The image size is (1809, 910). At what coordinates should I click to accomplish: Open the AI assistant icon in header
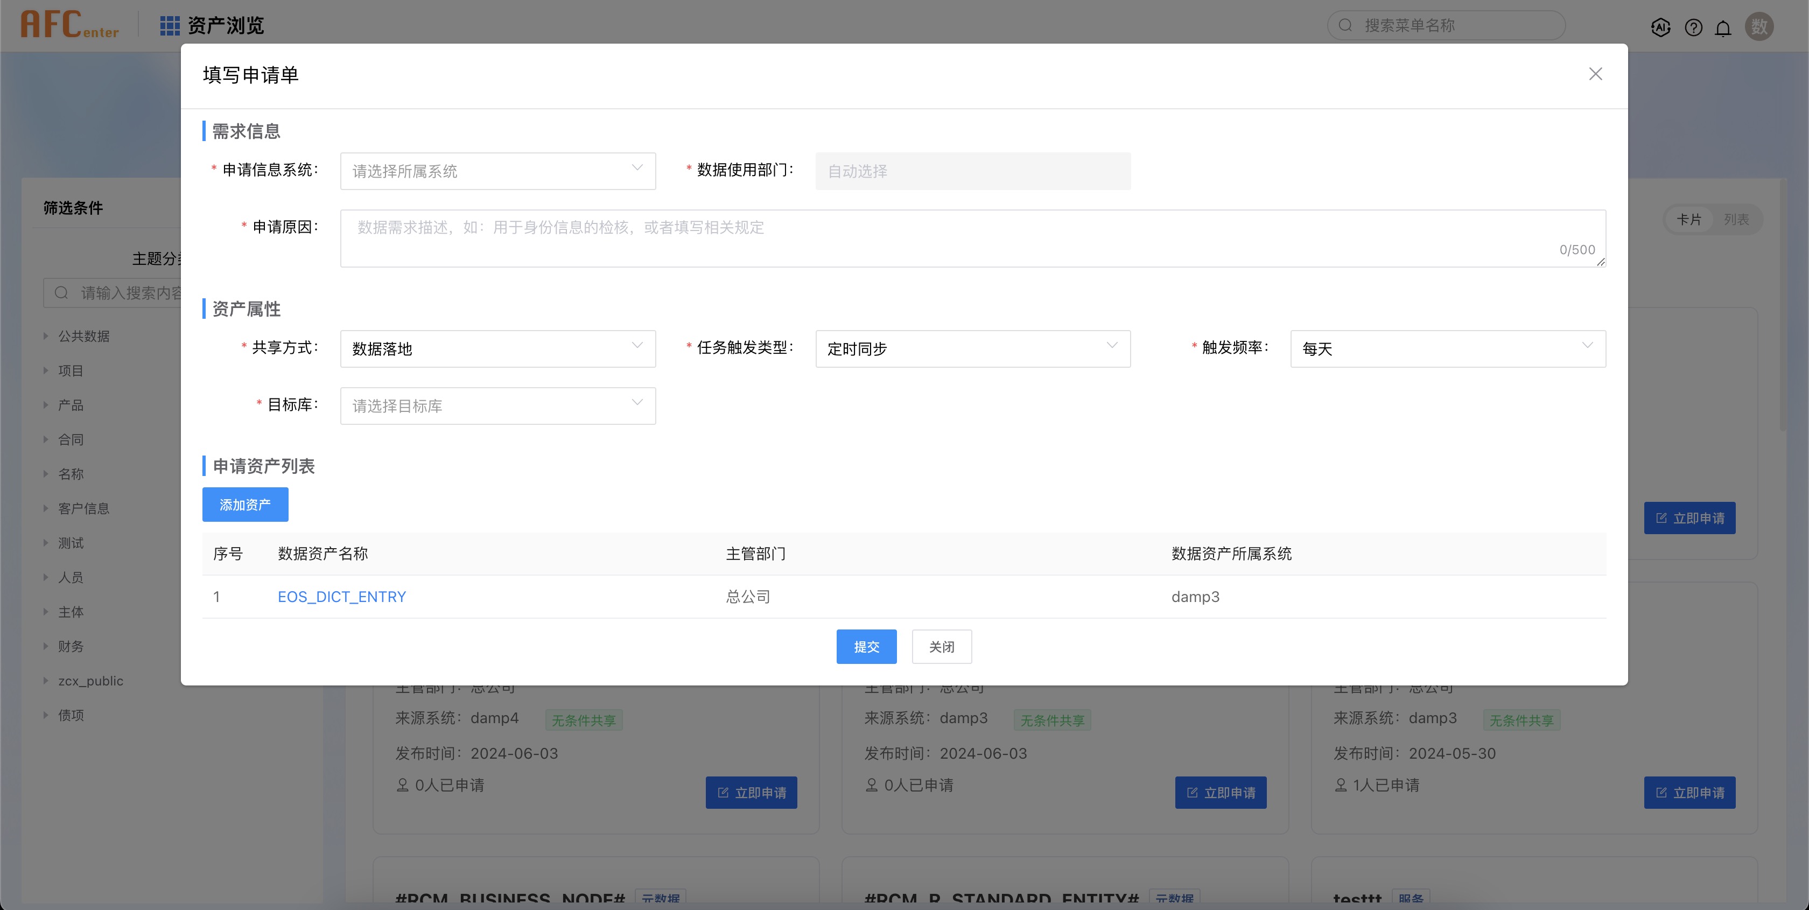point(1660,27)
